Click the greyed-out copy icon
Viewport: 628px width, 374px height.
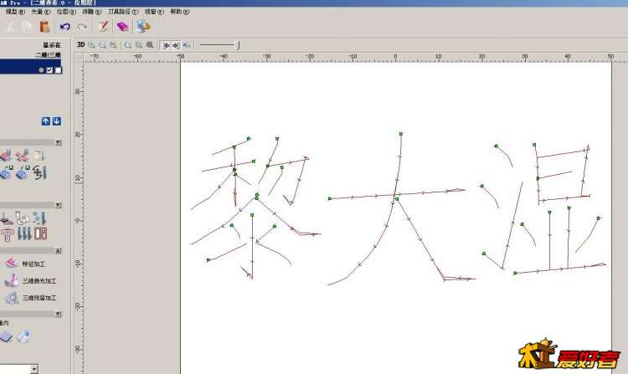click(x=28, y=27)
